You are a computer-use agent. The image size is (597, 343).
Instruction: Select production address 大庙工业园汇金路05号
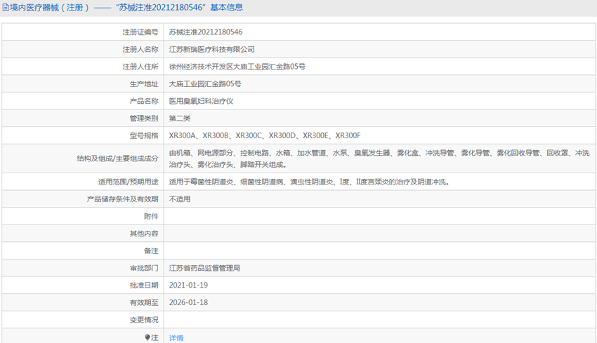(x=205, y=84)
